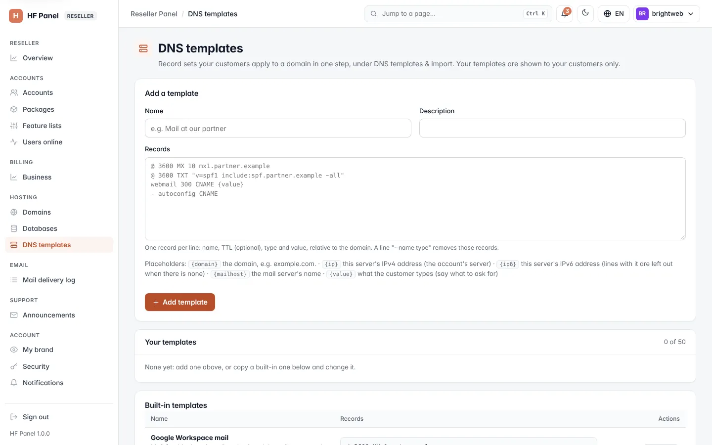Screen dimensions: 712x445
Task: Click the Records textarea resize handle
Action: [x=682, y=237]
